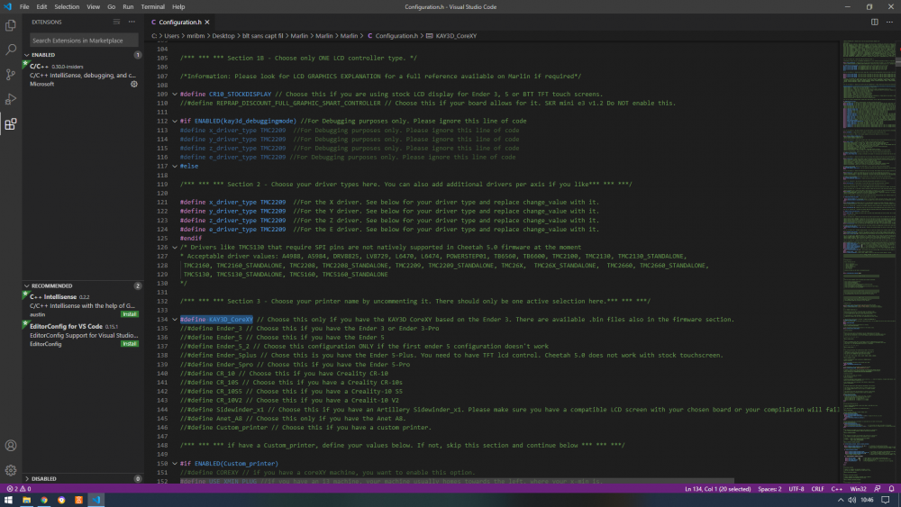
Task: Open the File menu
Action: click(x=24, y=7)
